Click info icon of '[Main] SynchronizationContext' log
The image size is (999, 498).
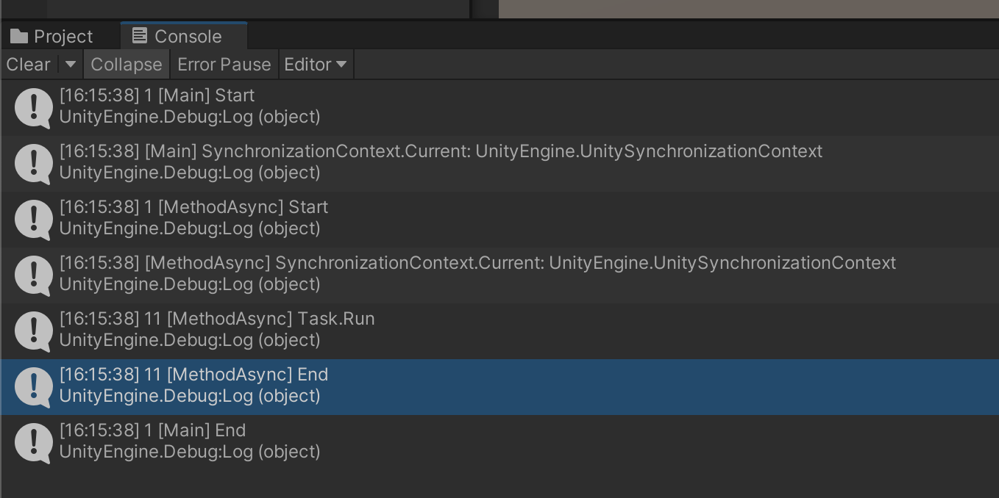(x=34, y=163)
